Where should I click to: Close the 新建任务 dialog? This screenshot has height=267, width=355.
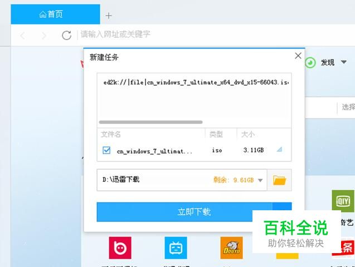click(x=298, y=56)
